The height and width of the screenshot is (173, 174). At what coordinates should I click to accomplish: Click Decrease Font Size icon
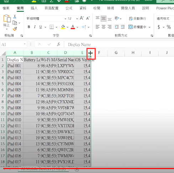[88, 18]
